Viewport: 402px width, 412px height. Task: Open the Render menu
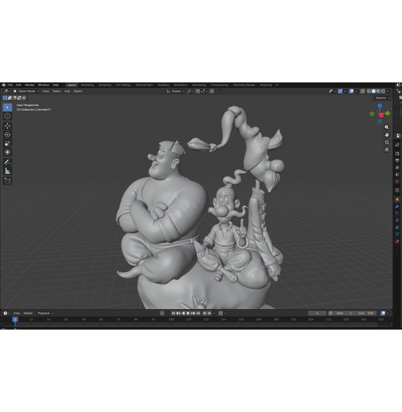click(x=30, y=85)
